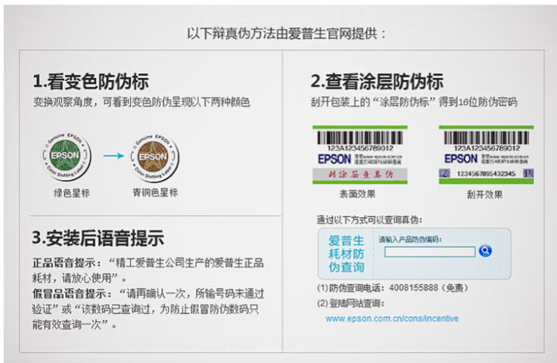The height and width of the screenshot is (363, 557).
Task: Click the title 以下辩真伪方法由爱普生官网提供
Action: point(286,34)
